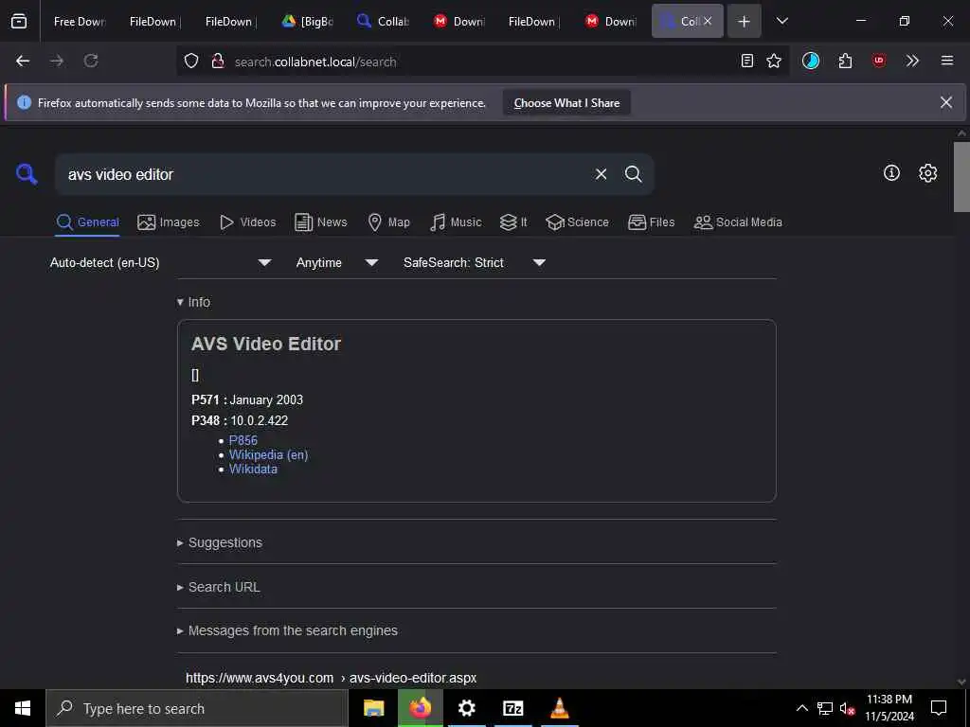Screen dimensions: 970x727
Task: Open File Explorer from the taskbar
Action: click(373, 708)
